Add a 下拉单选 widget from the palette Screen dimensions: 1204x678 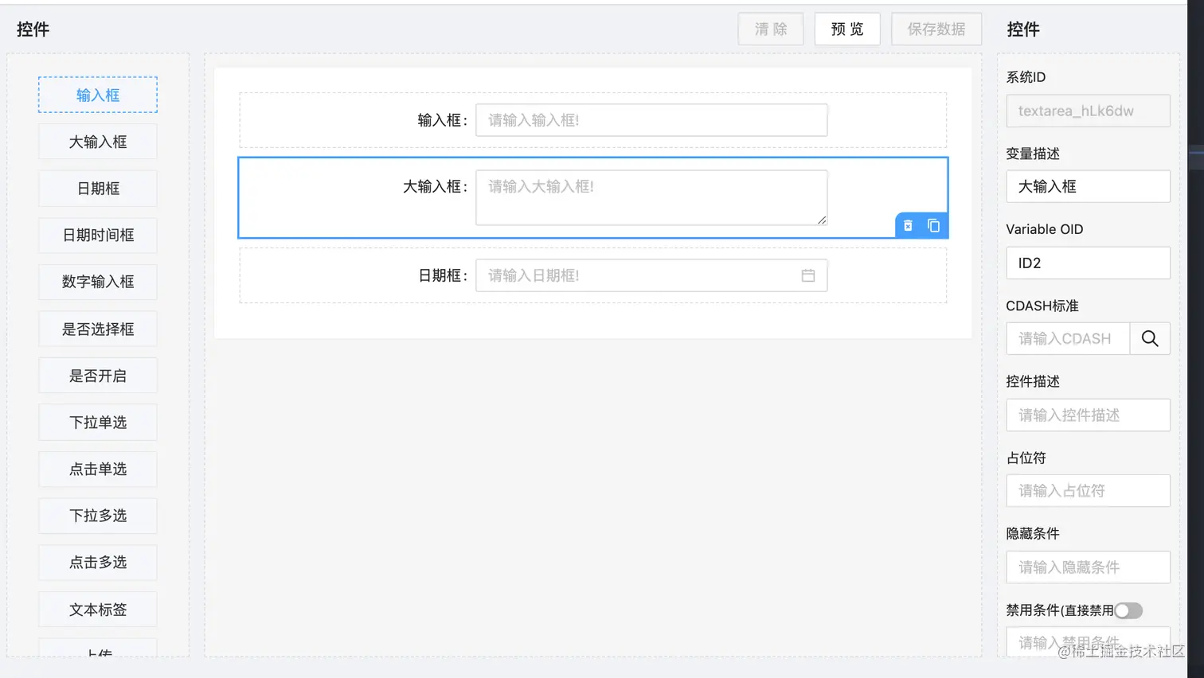point(98,423)
